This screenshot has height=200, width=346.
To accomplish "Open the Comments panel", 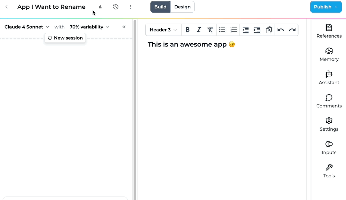I will [329, 101].
